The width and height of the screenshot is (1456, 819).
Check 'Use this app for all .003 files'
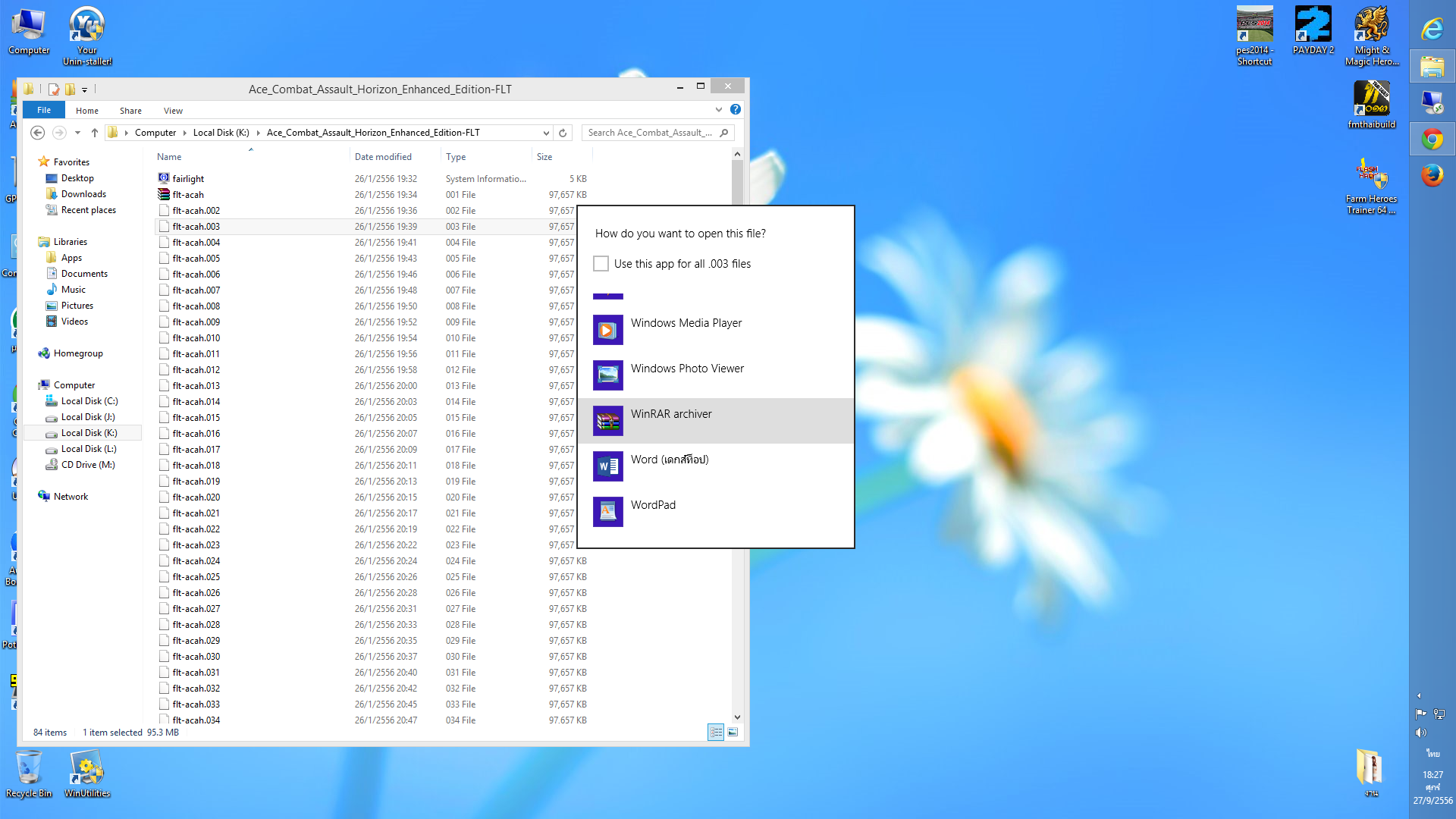(x=601, y=264)
